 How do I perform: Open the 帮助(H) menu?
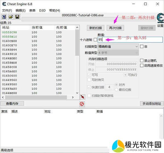click(55, 10)
